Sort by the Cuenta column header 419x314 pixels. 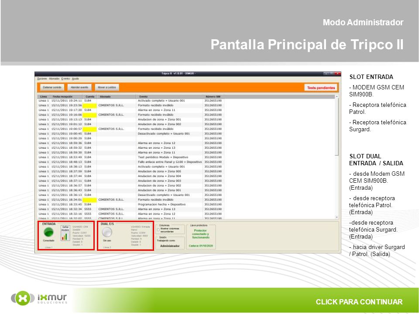(x=90, y=97)
